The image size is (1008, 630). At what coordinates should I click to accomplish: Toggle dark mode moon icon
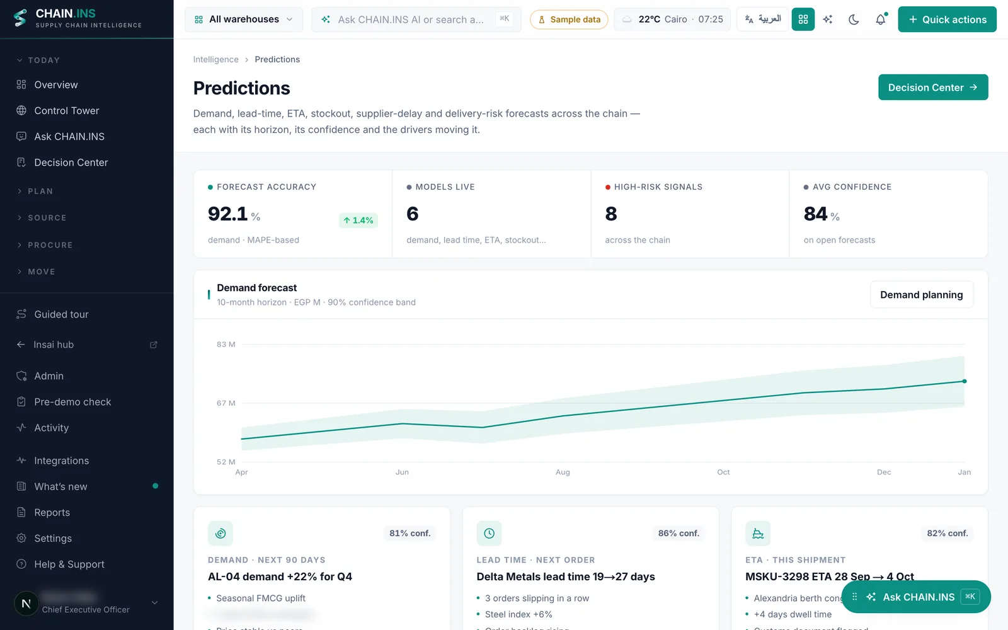pos(854,20)
